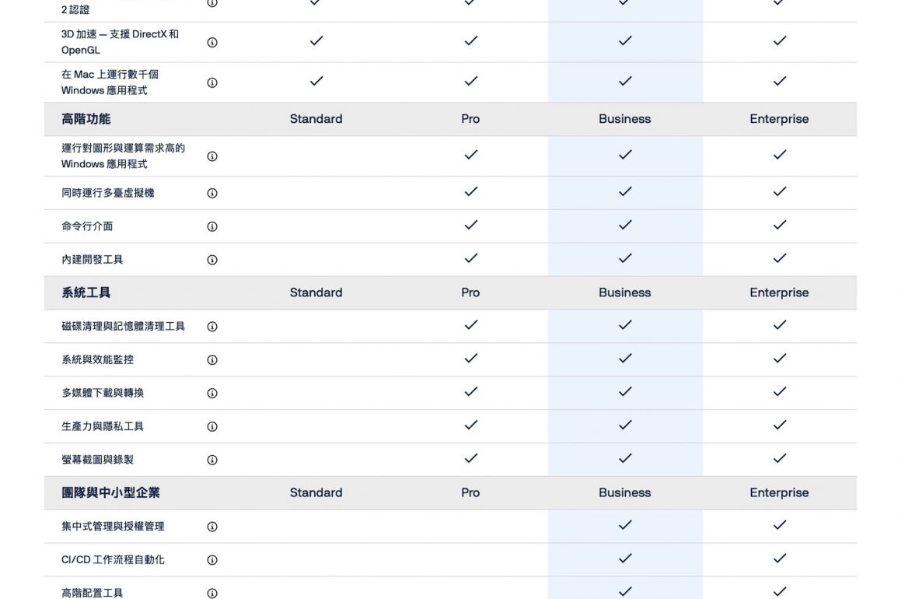Click Enterprise header in 團隊與中小型企業 section

779,492
